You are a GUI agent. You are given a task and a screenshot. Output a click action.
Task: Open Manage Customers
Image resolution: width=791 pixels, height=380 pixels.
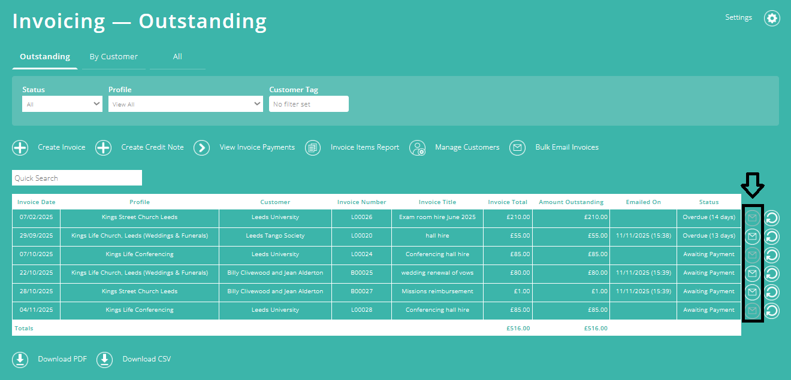(418, 147)
